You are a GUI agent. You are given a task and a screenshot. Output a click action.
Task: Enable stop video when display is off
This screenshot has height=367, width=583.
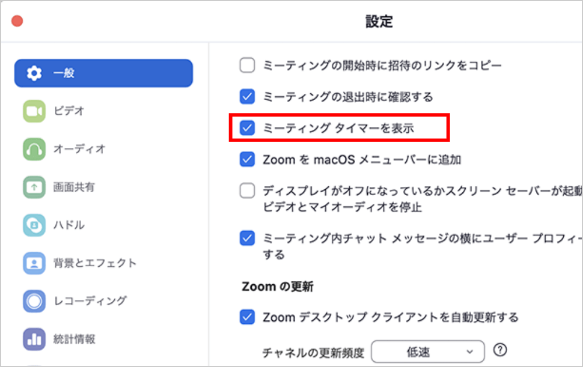[x=248, y=190]
